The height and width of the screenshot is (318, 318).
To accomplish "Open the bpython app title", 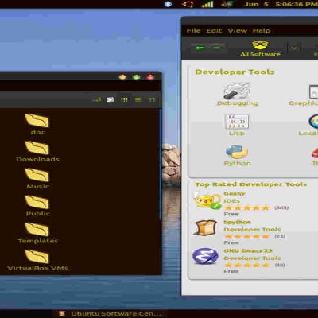I will point(237,222).
